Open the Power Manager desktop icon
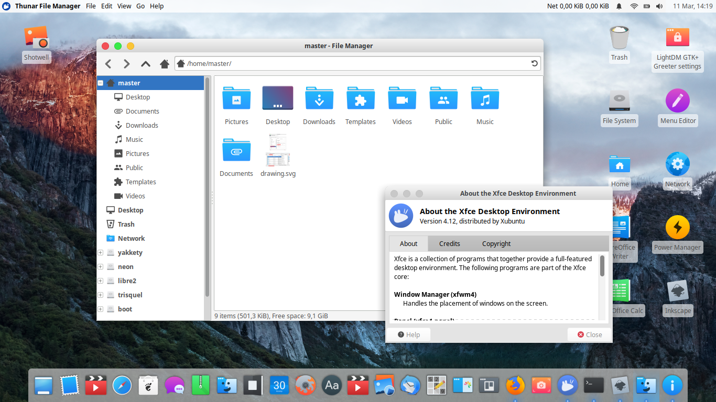The image size is (716, 402). [x=677, y=228]
